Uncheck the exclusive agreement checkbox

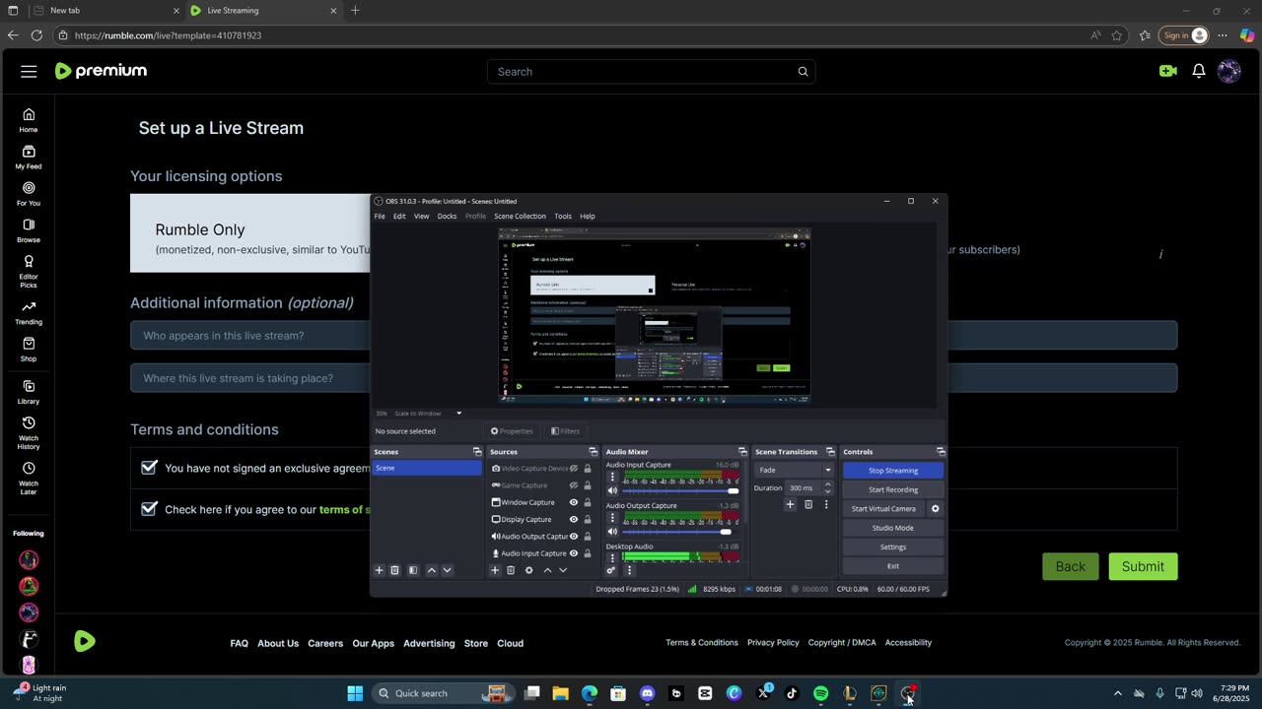click(x=149, y=468)
